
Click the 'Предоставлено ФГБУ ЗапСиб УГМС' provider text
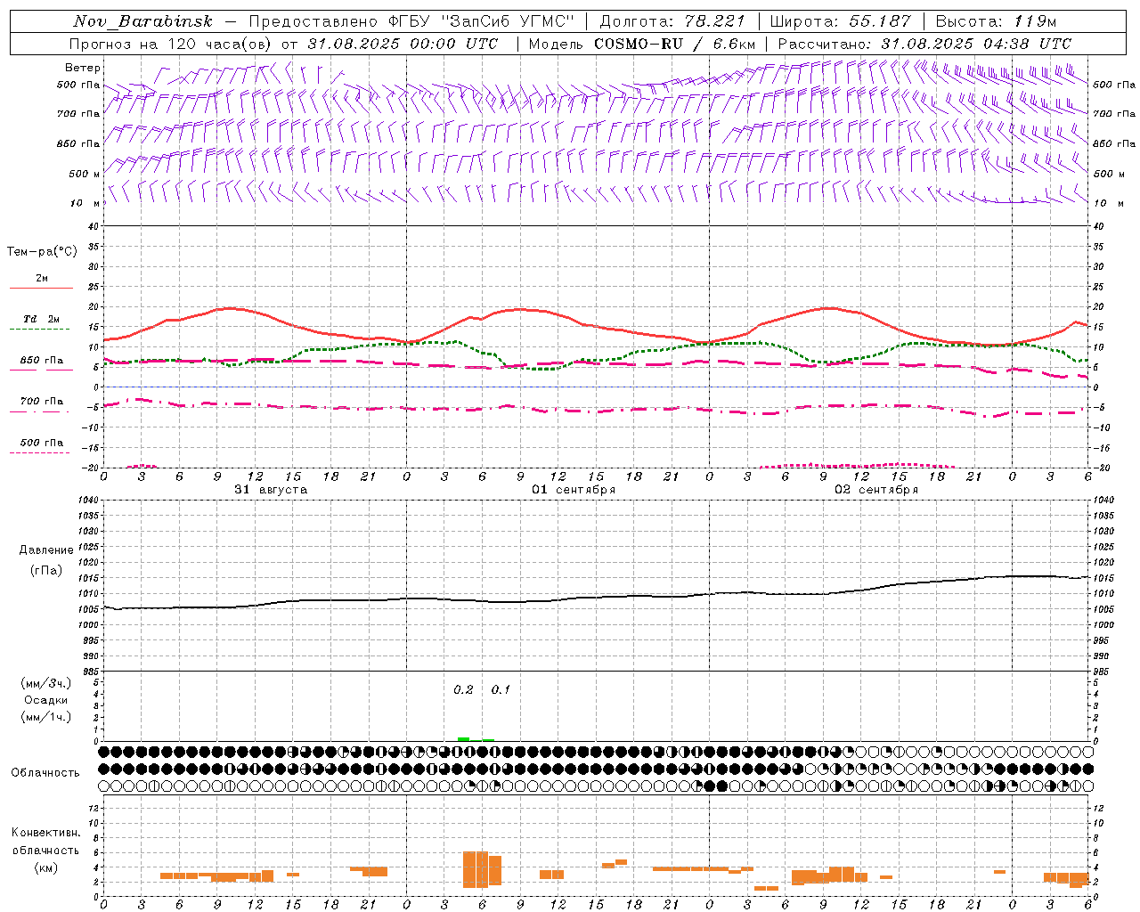point(412,21)
